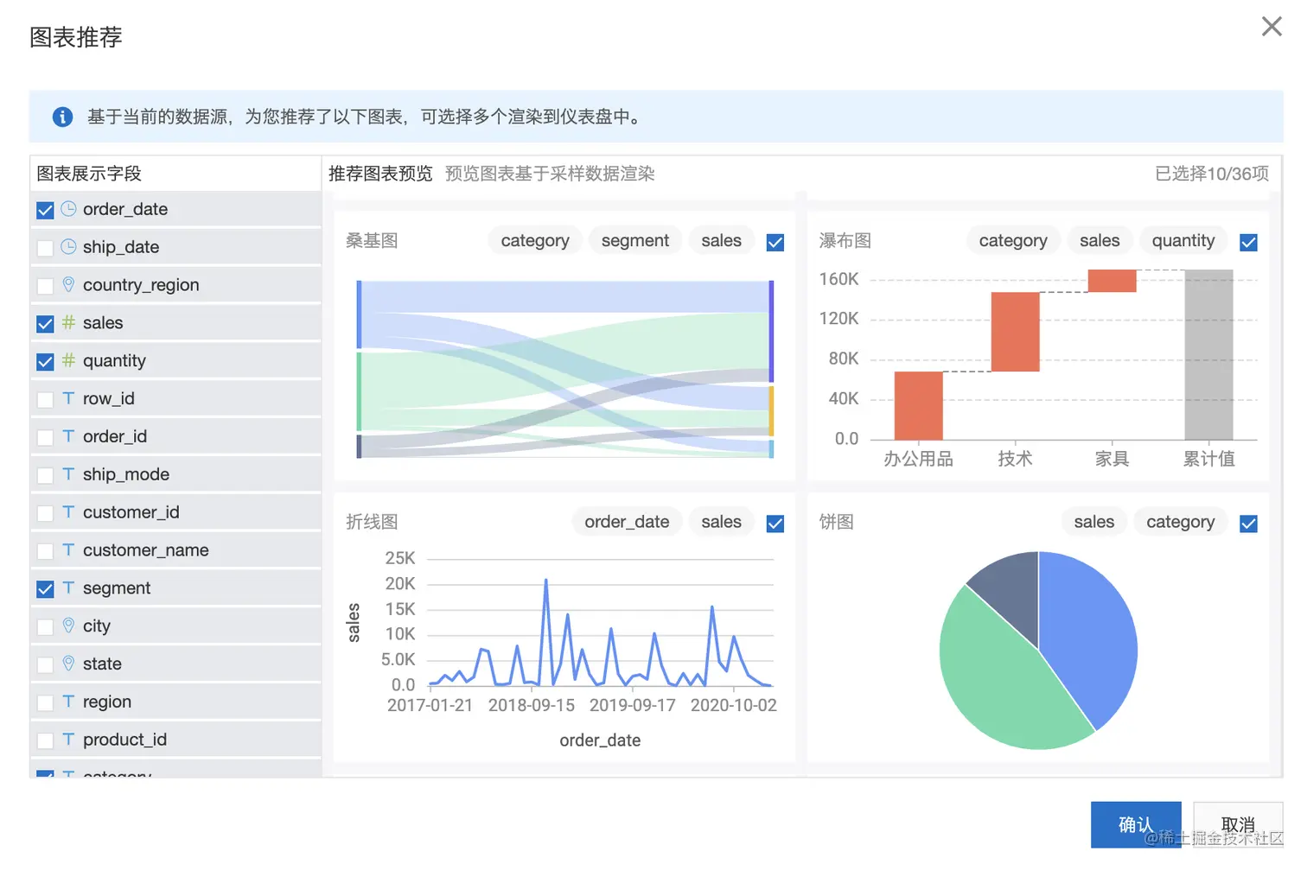Screen dimensions: 1307x870
Task: Click the 取消 cancel button
Action: 1238,824
